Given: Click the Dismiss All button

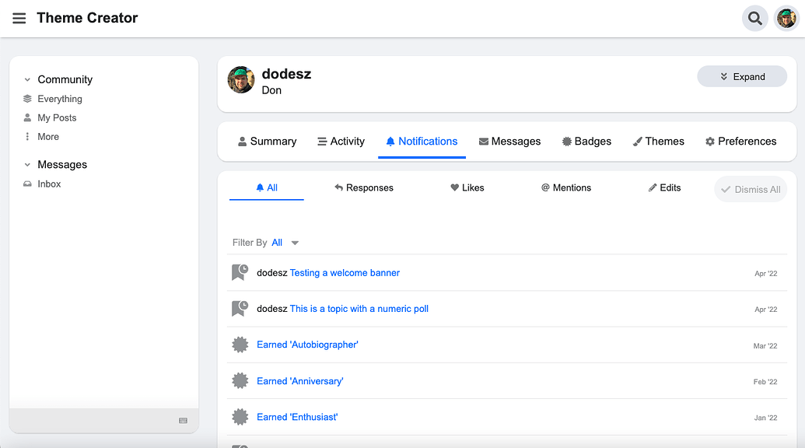Looking at the screenshot, I should pyautogui.click(x=751, y=189).
